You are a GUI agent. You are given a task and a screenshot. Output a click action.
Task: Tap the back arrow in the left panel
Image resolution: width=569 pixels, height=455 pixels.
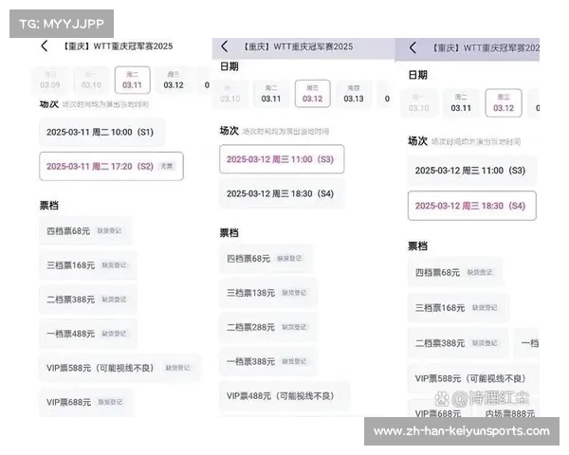45,46
